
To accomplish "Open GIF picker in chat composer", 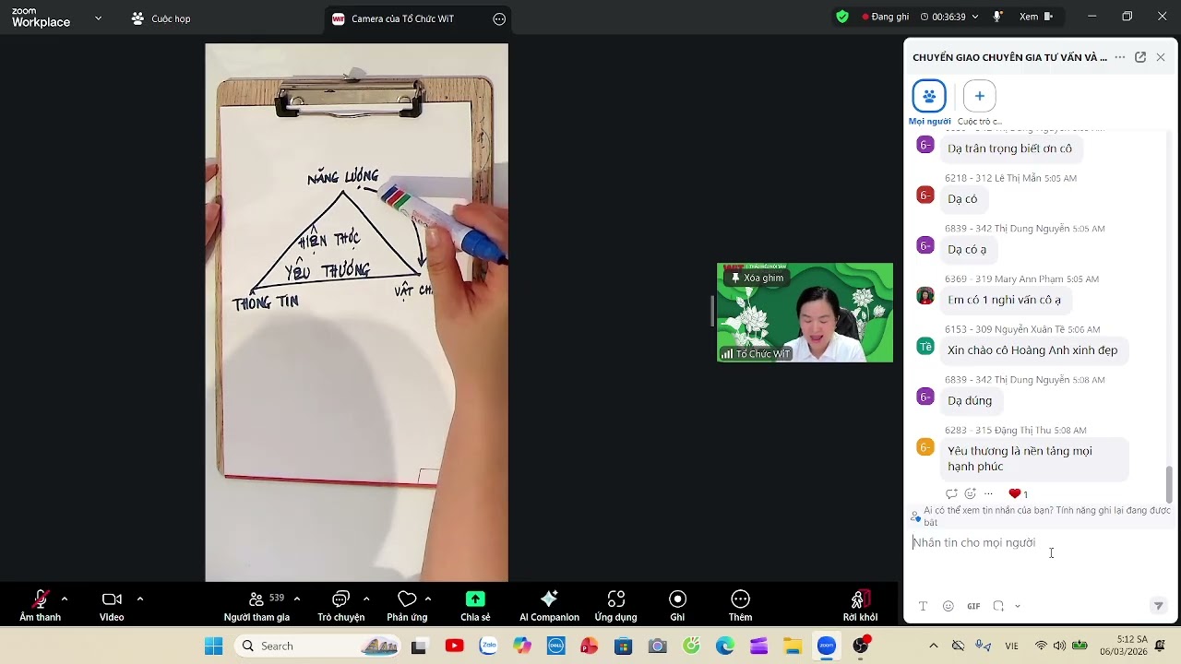I will [973, 606].
